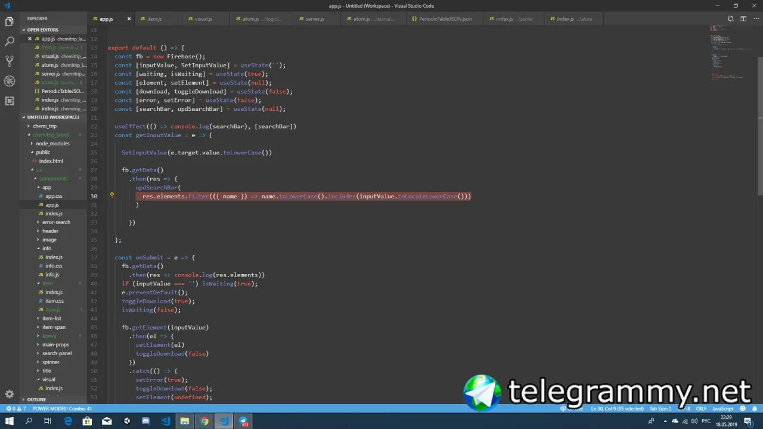Open Discord from the taskbar
Viewport: 763px width, 429px height.
pyautogui.click(x=146, y=421)
